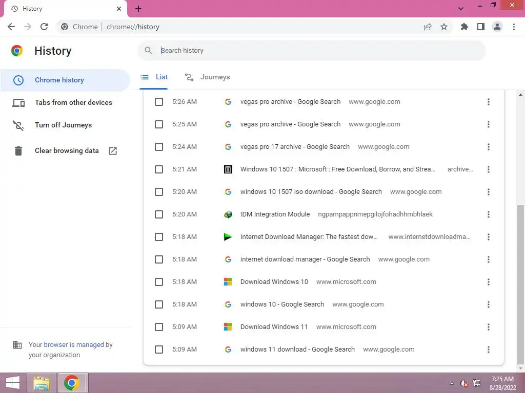
Task: Click the Chrome logo next to History heading
Action: [x=17, y=51]
